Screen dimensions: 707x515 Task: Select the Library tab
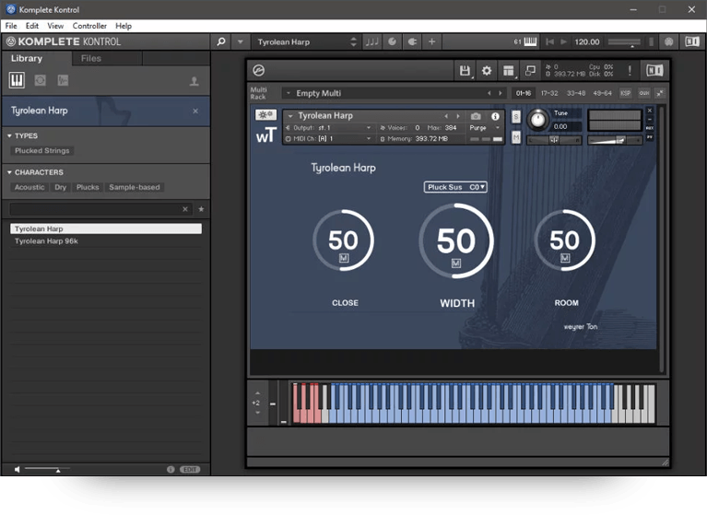[27, 58]
